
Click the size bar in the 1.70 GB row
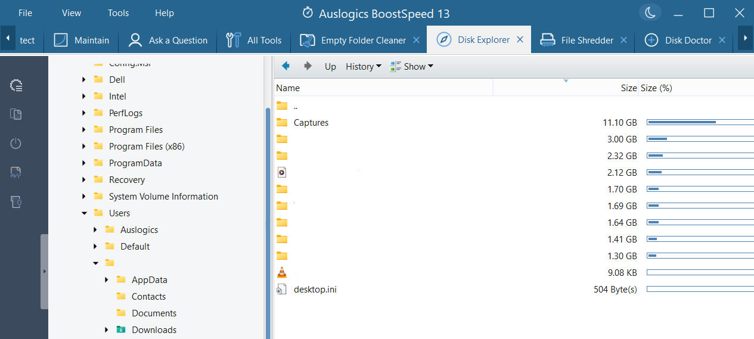click(700, 189)
